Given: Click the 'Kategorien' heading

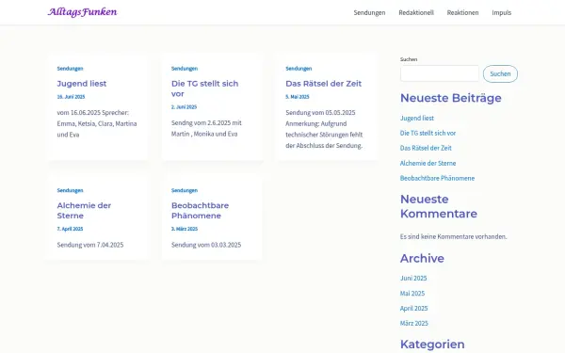Looking at the screenshot, I should click(432, 345).
